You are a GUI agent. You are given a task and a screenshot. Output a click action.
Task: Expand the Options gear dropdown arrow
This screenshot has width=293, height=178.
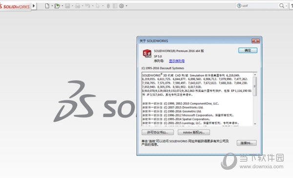coord(126,6)
